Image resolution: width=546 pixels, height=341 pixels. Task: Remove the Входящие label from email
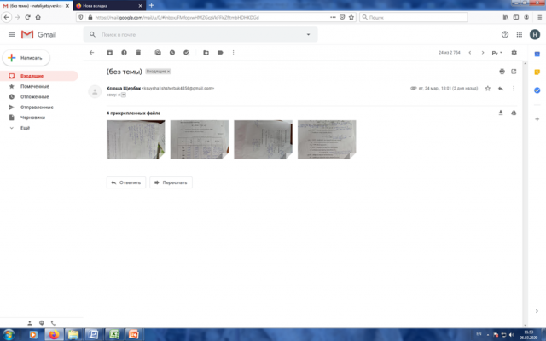pyautogui.click(x=169, y=72)
